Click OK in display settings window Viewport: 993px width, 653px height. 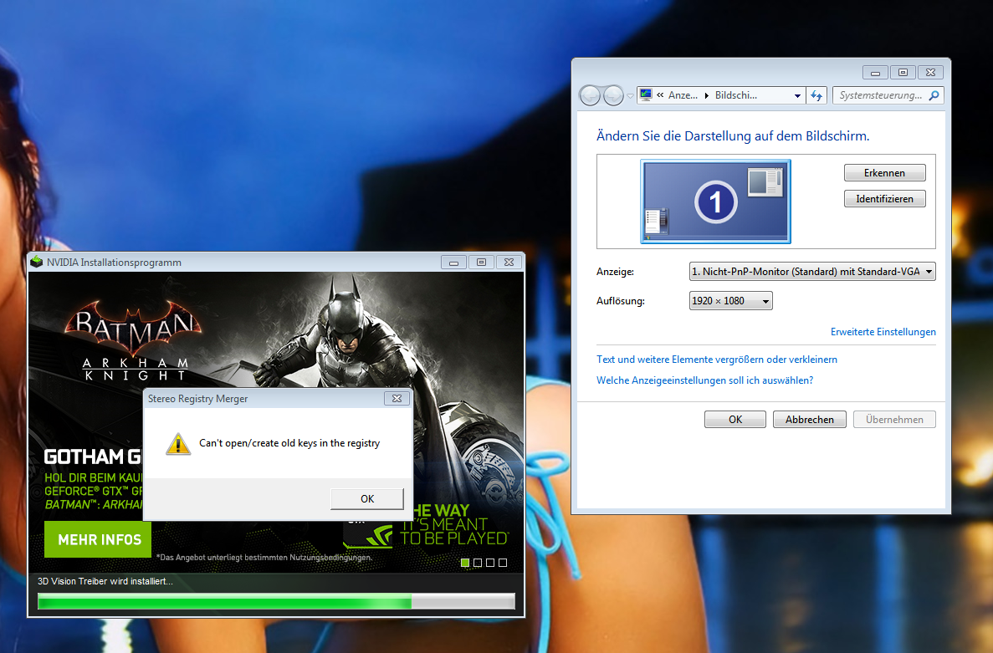[x=735, y=420]
